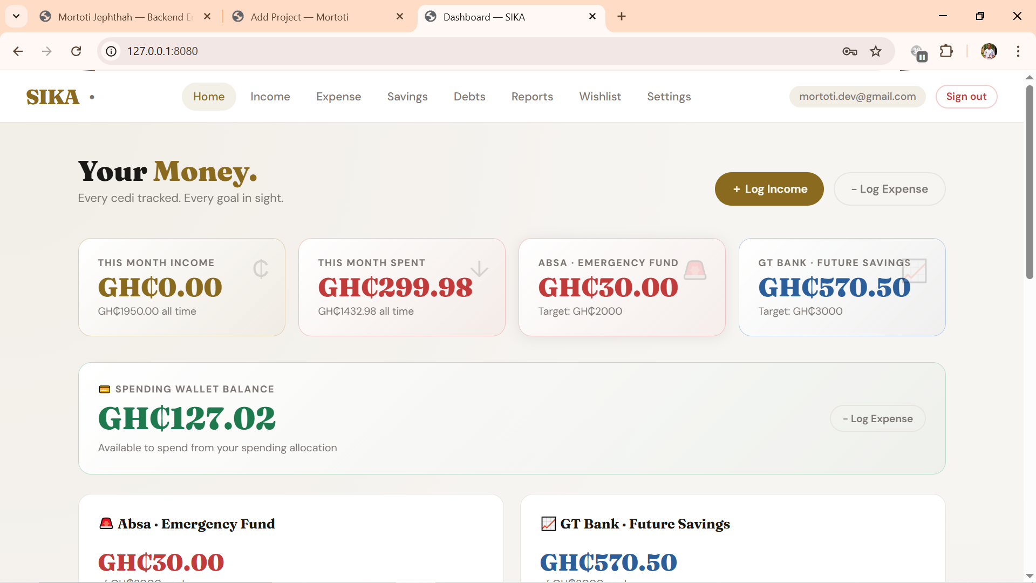Open the Income page
This screenshot has width=1036, height=583.
tap(270, 97)
